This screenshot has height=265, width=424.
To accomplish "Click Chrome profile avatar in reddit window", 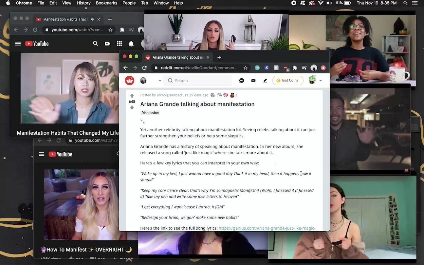I will (x=314, y=68).
